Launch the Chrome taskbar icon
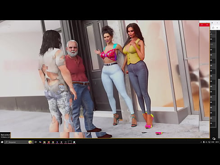The width and height of the screenshot is (220, 165). 53,142
